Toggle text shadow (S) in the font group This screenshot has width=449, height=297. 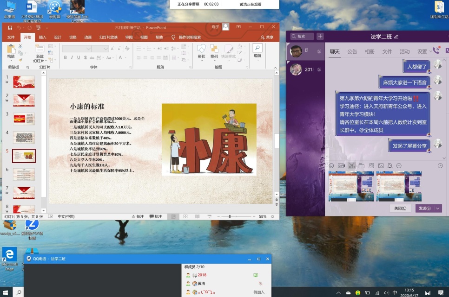86,57
